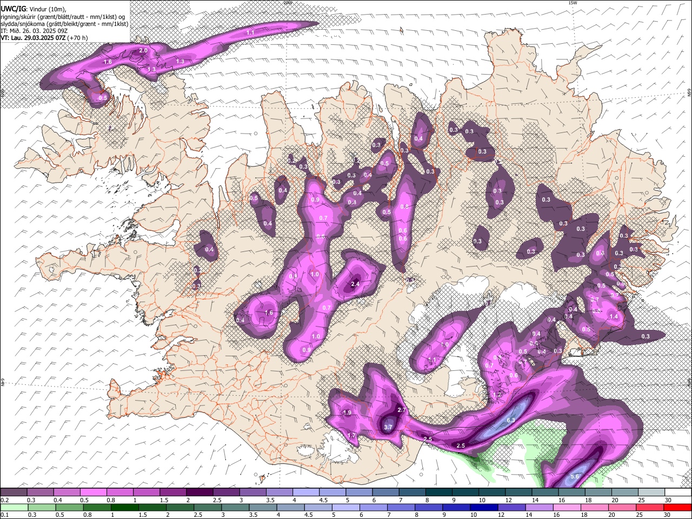Select the darkest purple 2–2.5 legend swatch
The width and height of the screenshot is (692, 519).
tap(199, 493)
